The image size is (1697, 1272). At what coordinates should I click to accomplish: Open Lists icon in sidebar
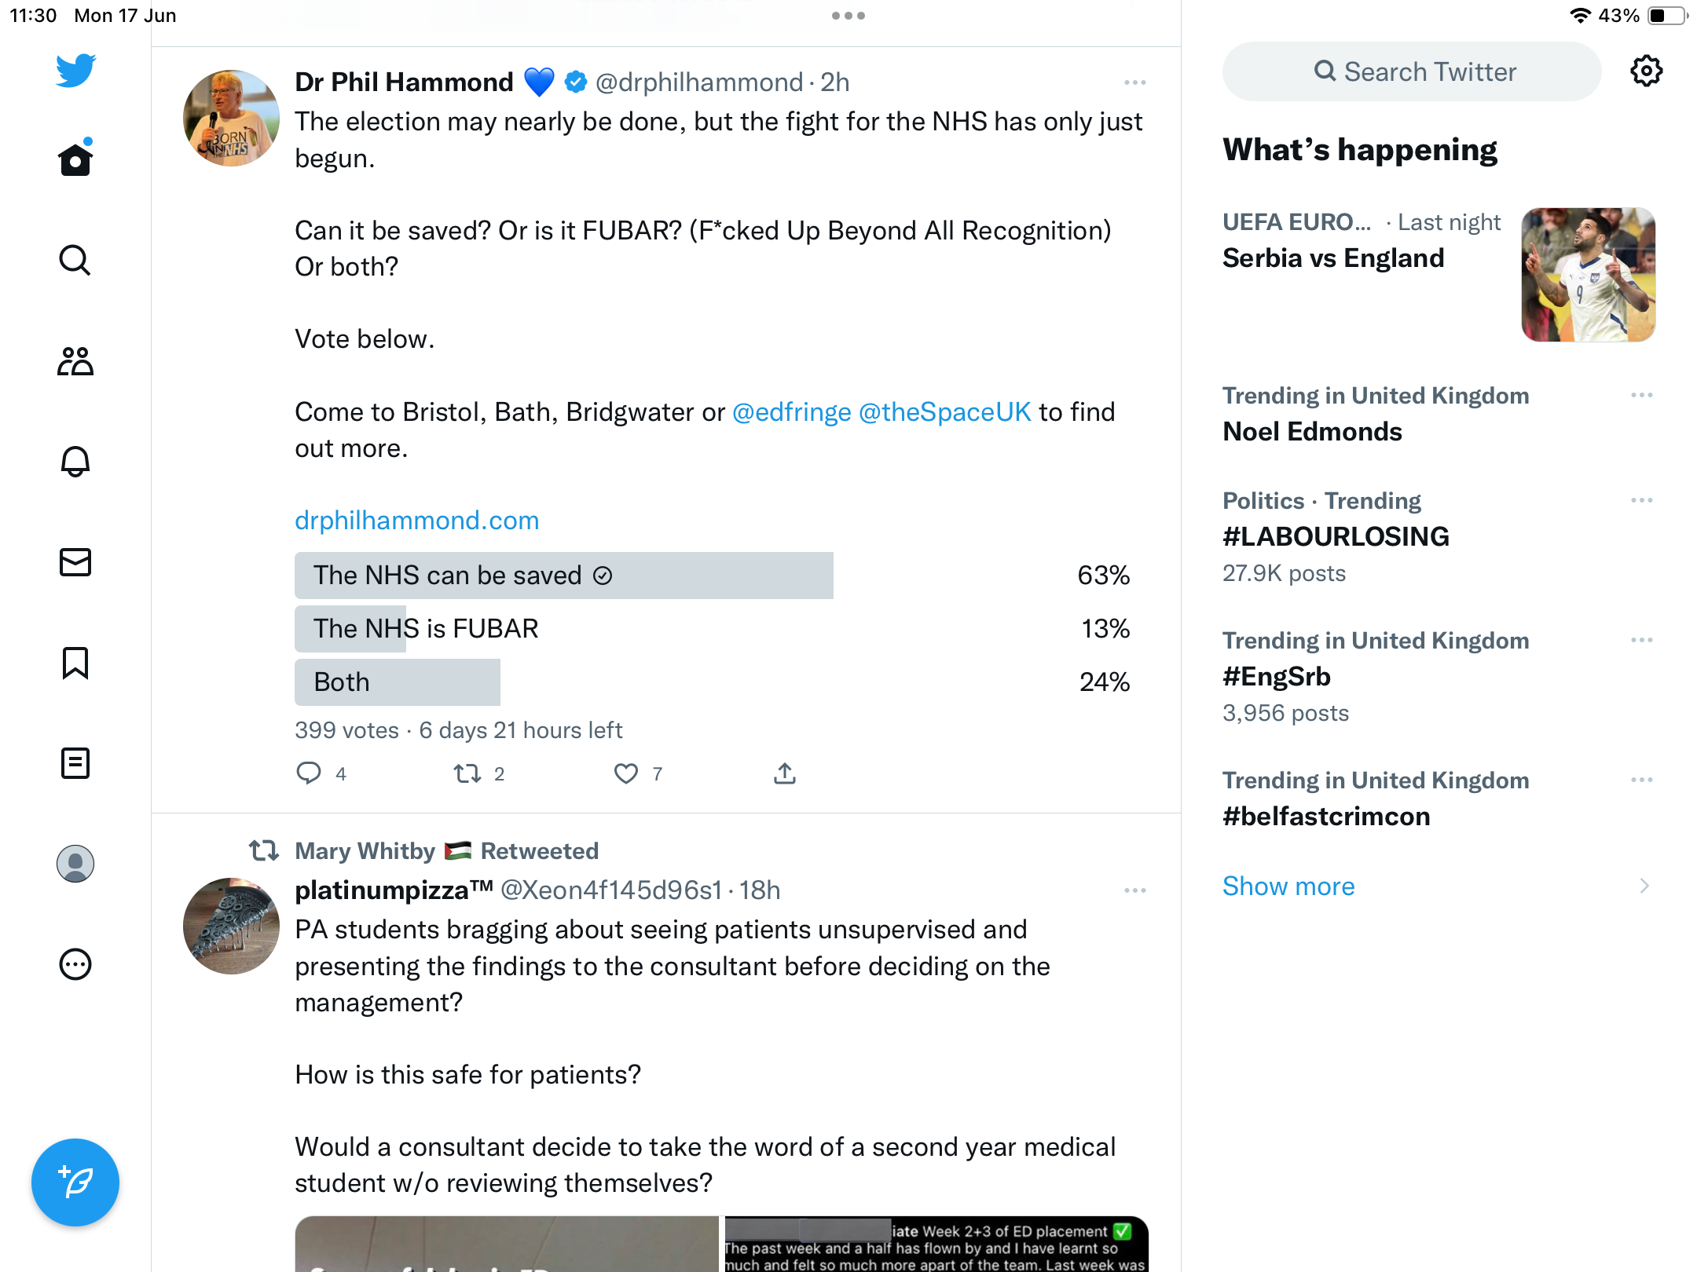point(75,763)
